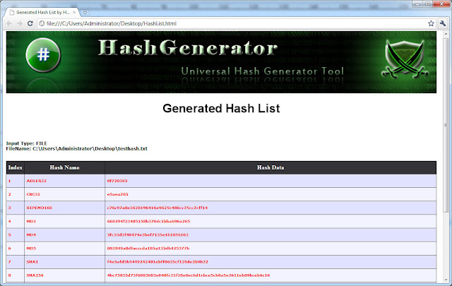
Task: Click the address bar showing HashList.html
Action: (x=212, y=23)
